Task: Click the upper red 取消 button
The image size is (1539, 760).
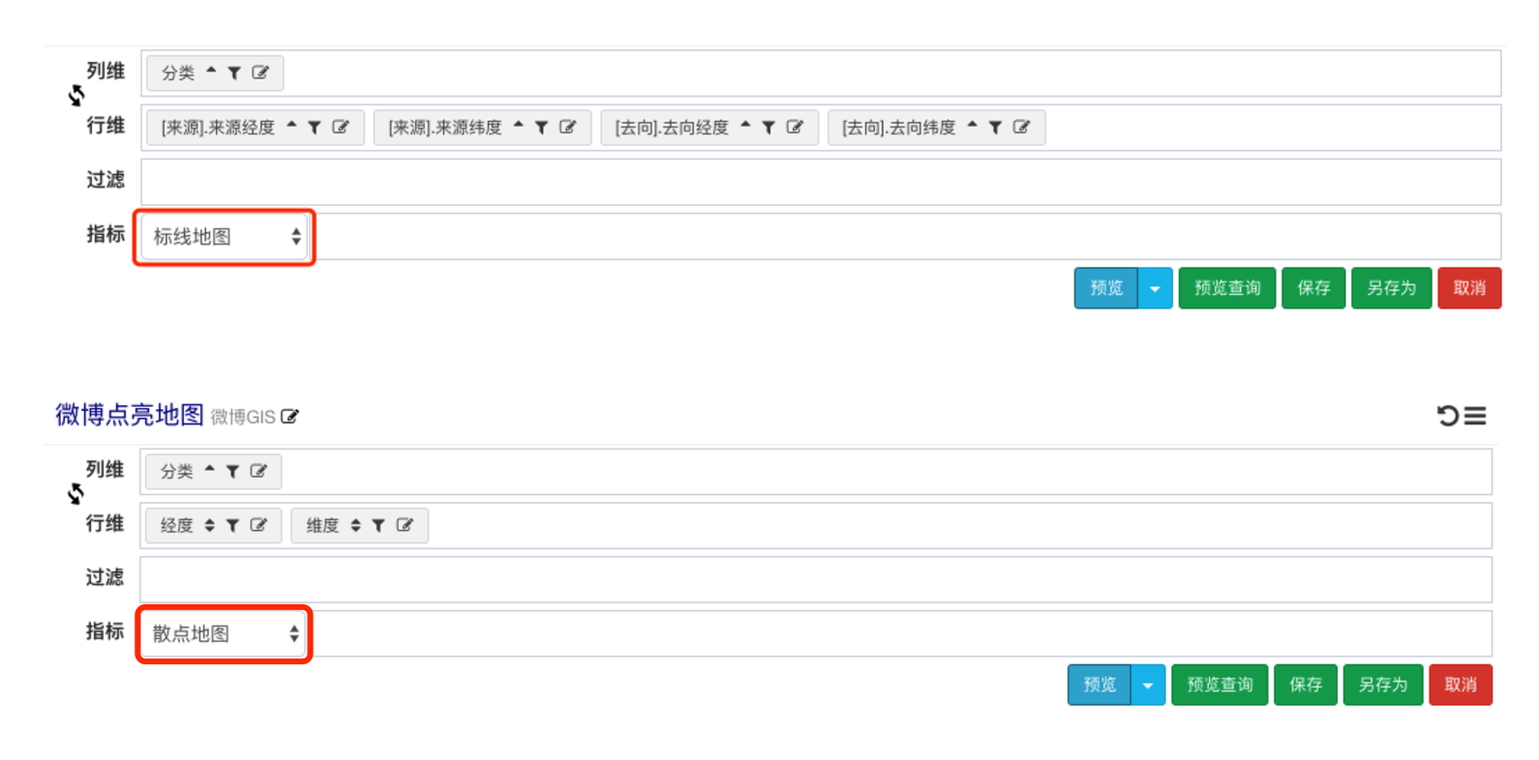Action: coord(1468,289)
